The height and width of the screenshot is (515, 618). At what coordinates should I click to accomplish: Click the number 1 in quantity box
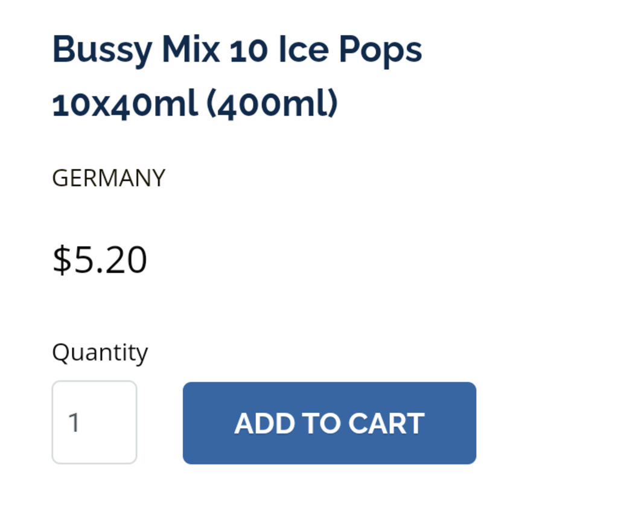tap(74, 423)
